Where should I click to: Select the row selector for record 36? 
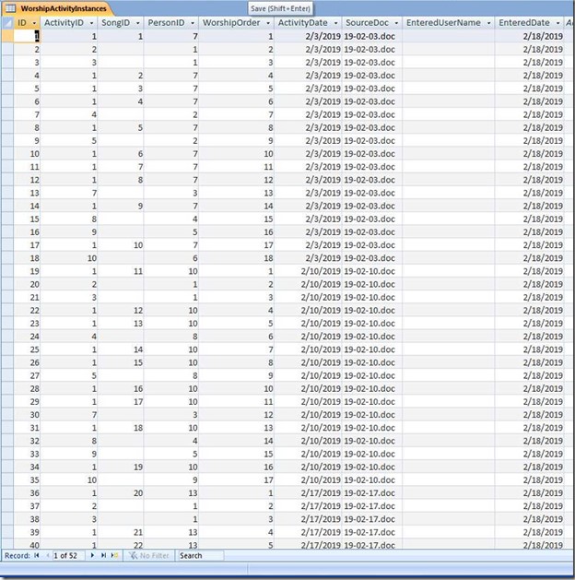point(7,493)
